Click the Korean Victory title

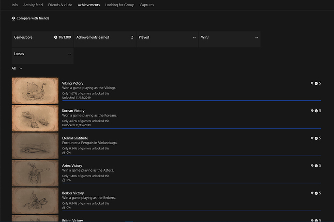[x=73, y=111]
